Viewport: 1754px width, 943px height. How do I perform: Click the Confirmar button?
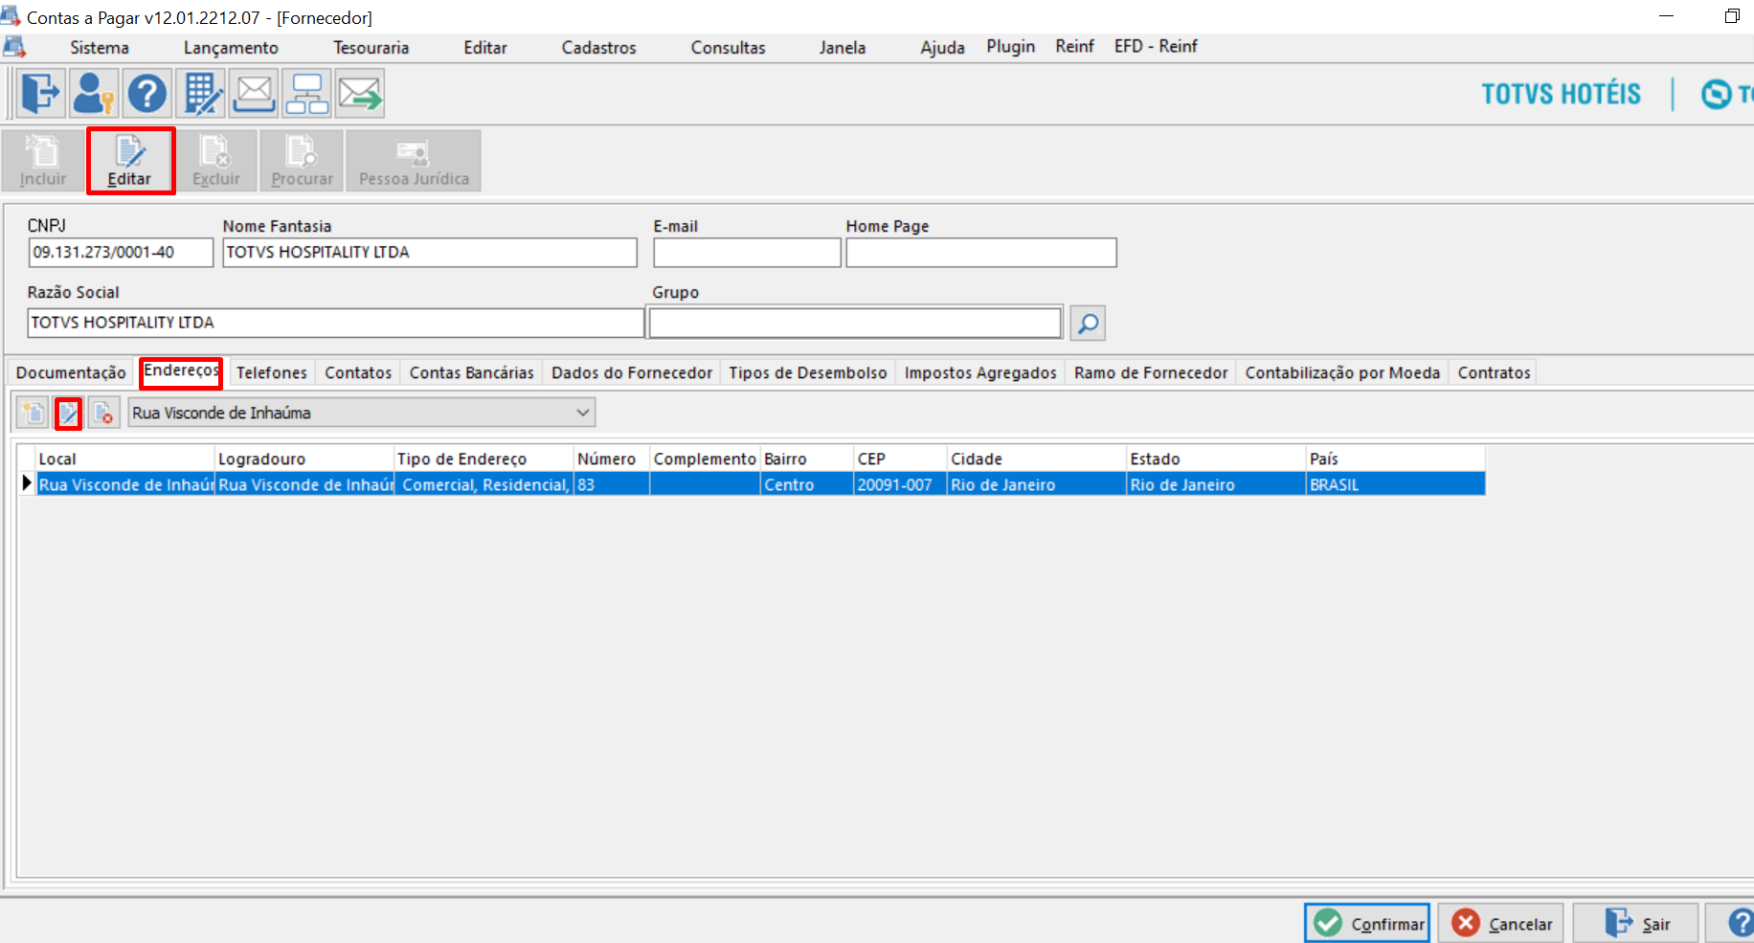[1367, 923]
